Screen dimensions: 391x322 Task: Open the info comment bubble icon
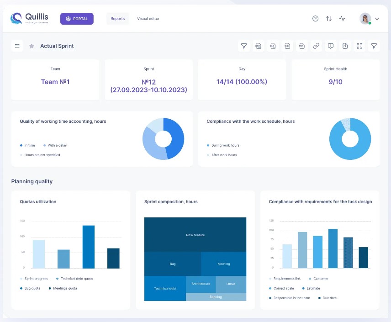coord(331,46)
